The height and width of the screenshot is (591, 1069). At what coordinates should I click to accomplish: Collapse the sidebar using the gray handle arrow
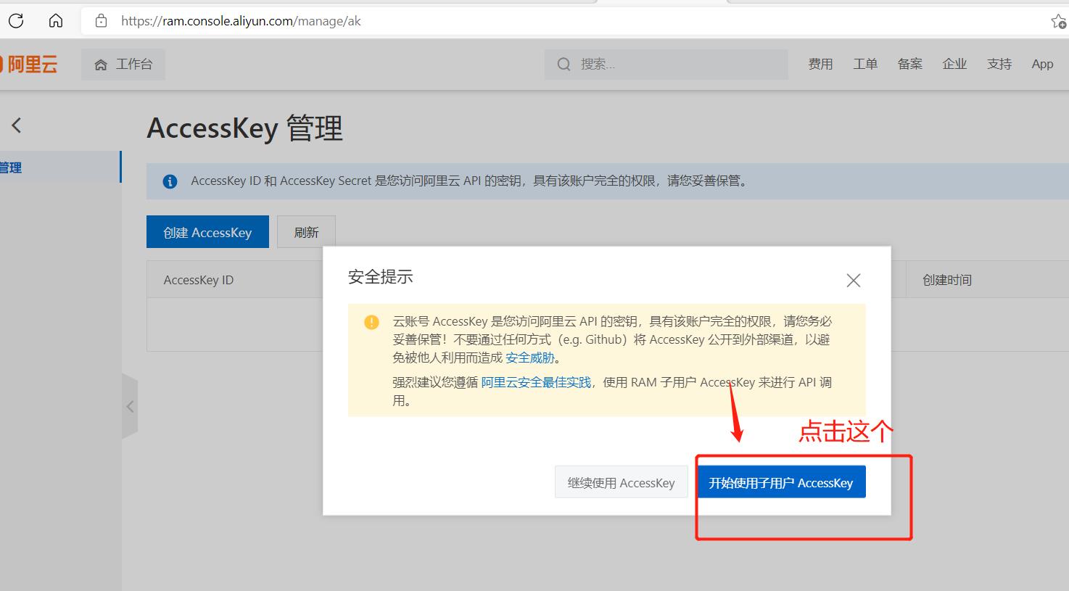(x=130, y=406)
